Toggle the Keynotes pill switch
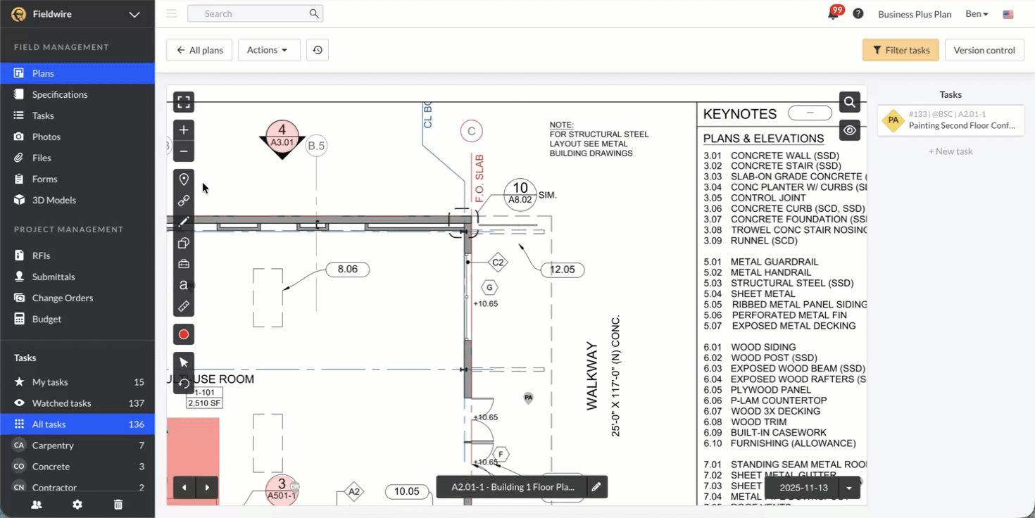1035x518 pixels. [x=810, y=113]
